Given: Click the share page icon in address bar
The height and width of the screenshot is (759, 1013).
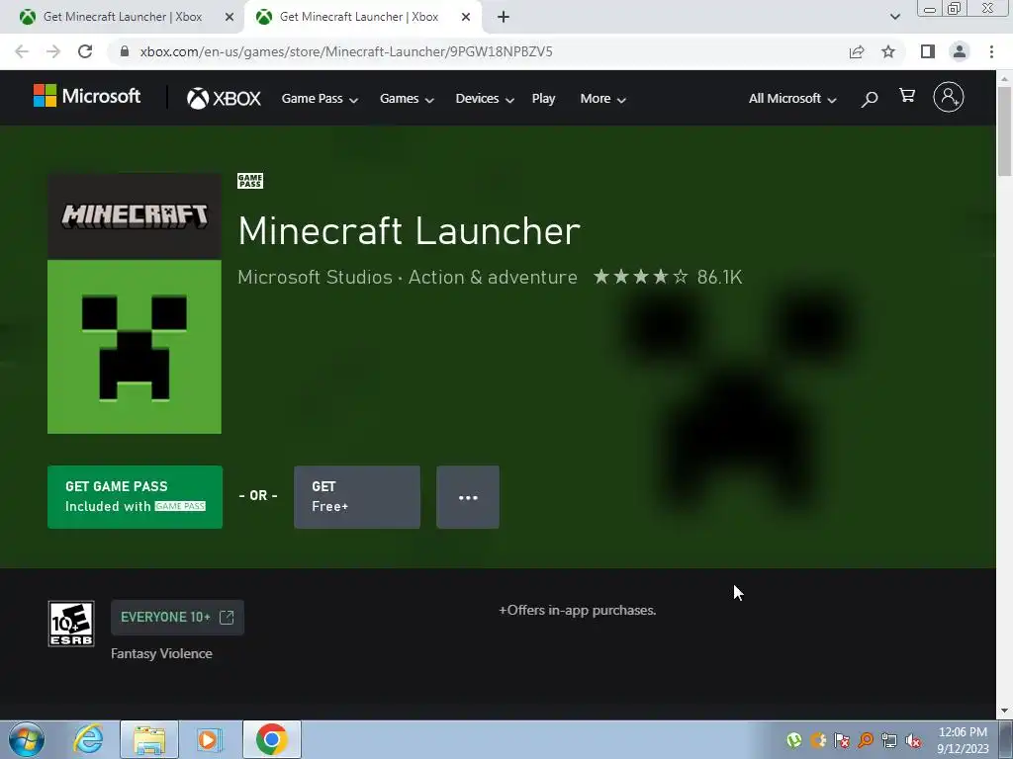Looking at the screenshot, I should click(857, 51).
